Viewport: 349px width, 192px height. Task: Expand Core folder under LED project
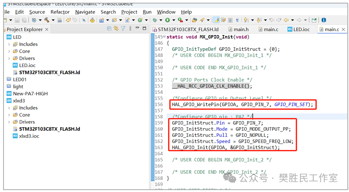[9, 51]
